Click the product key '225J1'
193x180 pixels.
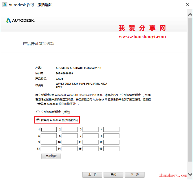coord(59,79)
